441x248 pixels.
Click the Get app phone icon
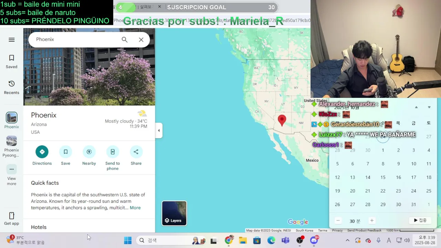coord(11,216)
